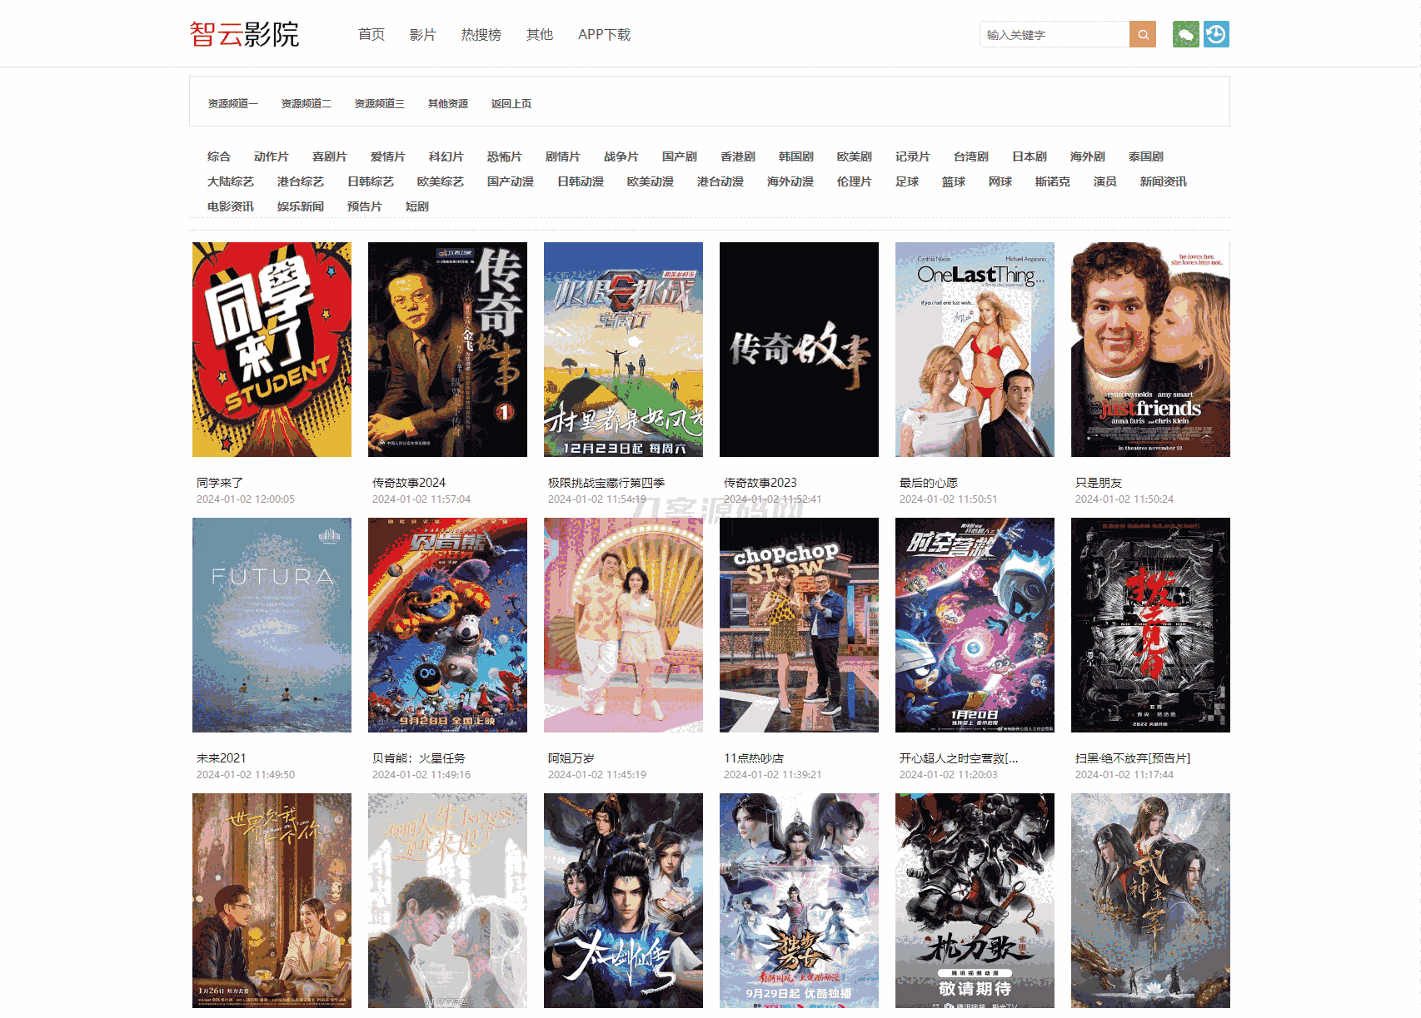
Task: Open the 篮球 category link
Action: 954,181
